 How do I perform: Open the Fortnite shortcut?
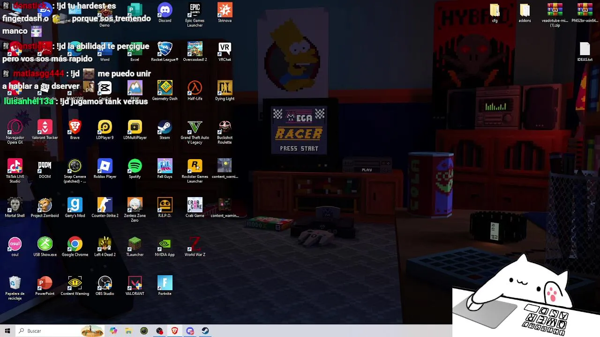pos(165,286)
